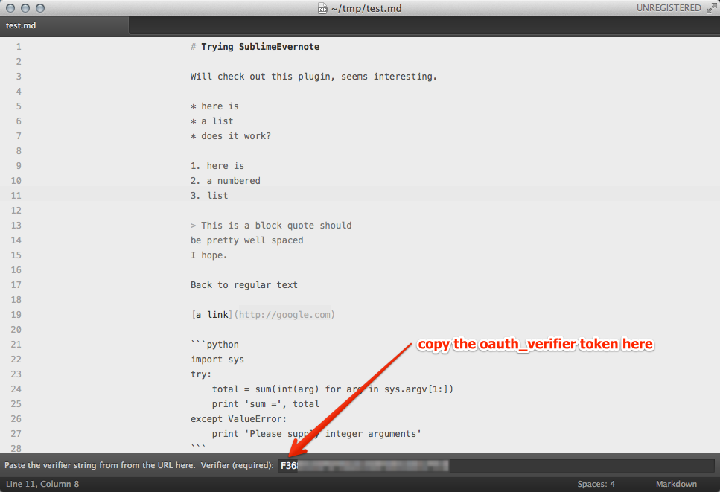Click the ~/tmp/test.md window title
Viewport: 720px width, 492px height.
point(366,8)
